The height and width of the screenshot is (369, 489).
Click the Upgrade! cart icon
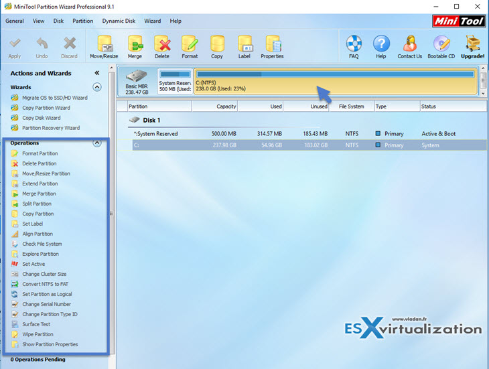click(472, 48)
